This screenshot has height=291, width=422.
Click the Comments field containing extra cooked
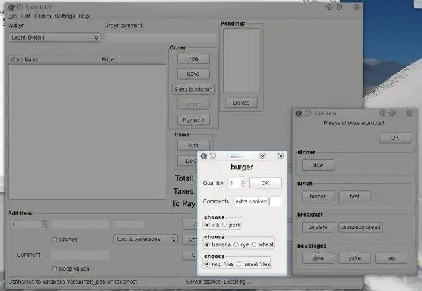coord(258,201)
